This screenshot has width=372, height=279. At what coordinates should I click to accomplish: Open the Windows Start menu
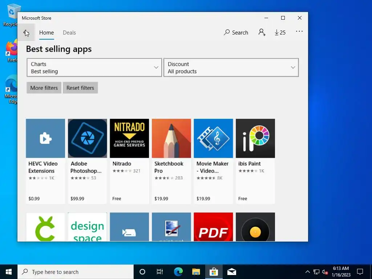click(x=9, y=272)
